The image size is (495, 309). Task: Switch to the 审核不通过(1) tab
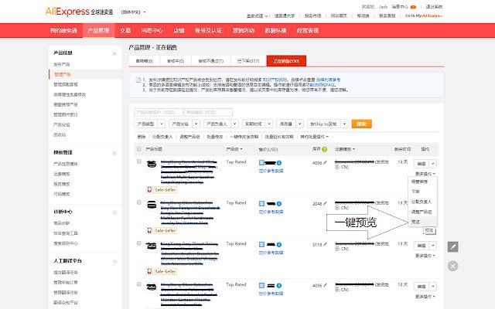tap(211, 61)
